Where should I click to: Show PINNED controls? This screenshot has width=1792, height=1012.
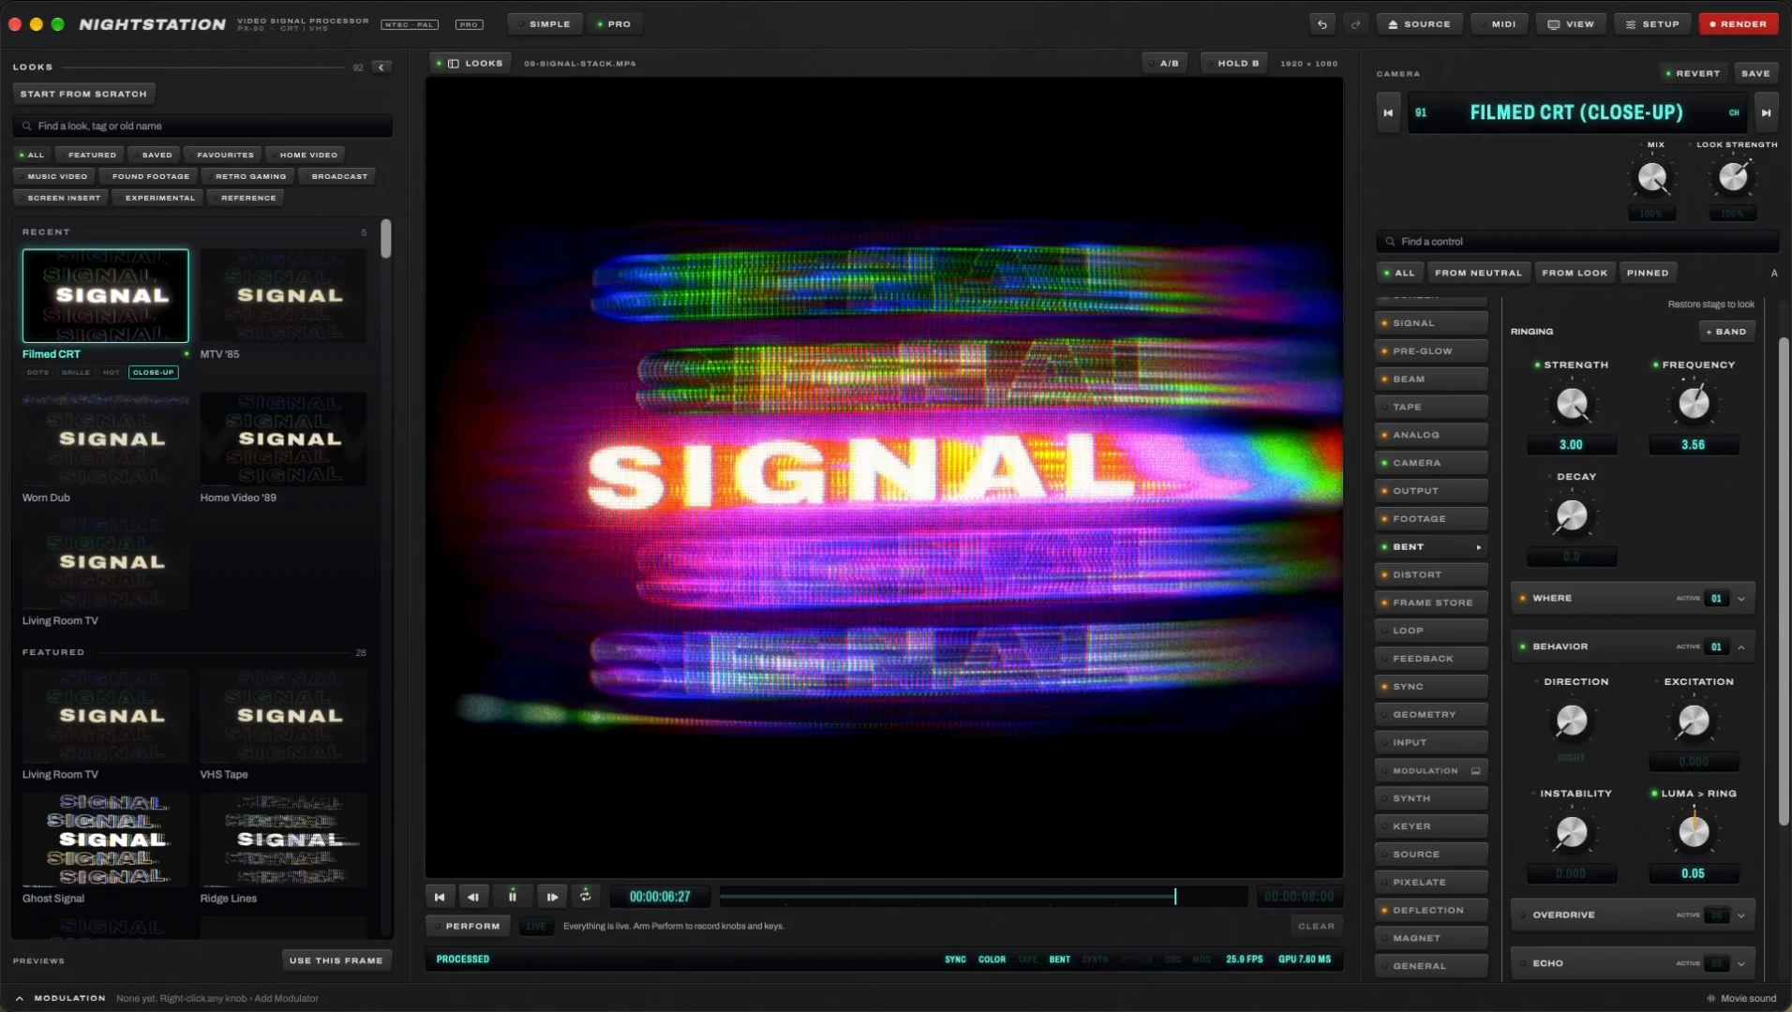(x=1648, y=273)
